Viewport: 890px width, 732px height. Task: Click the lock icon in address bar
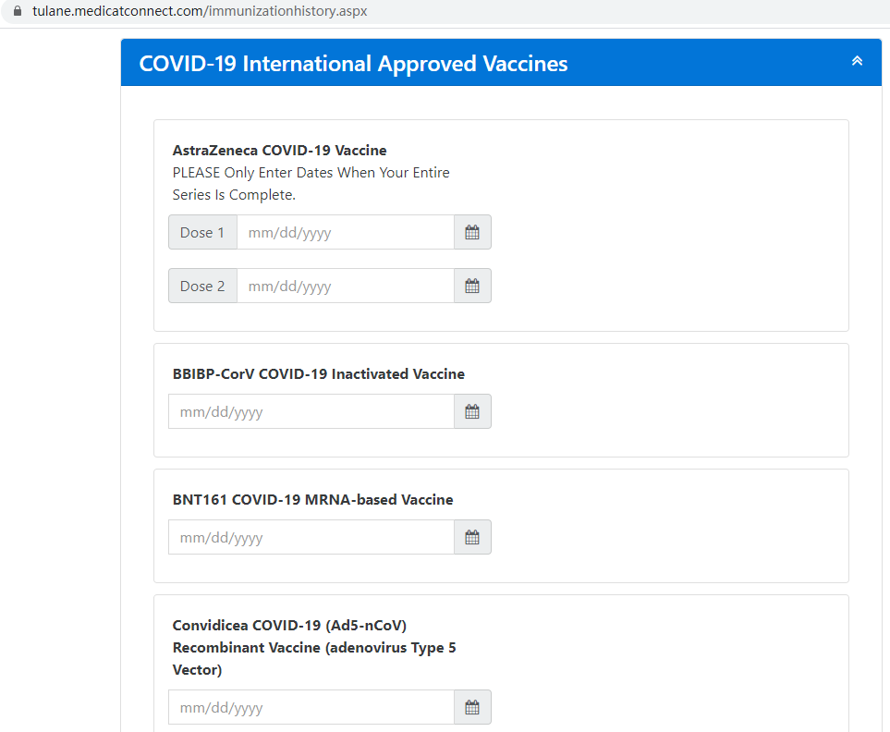click(x=18, y=11)
